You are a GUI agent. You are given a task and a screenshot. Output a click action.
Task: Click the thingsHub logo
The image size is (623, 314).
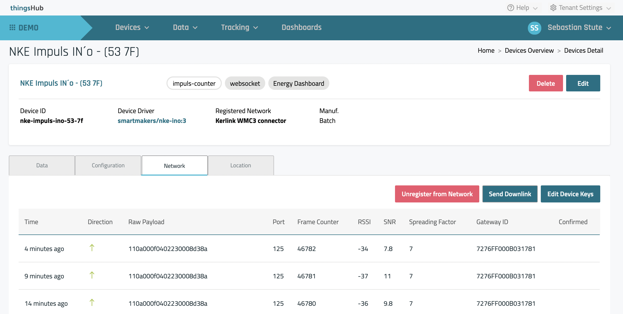point(27,8)
